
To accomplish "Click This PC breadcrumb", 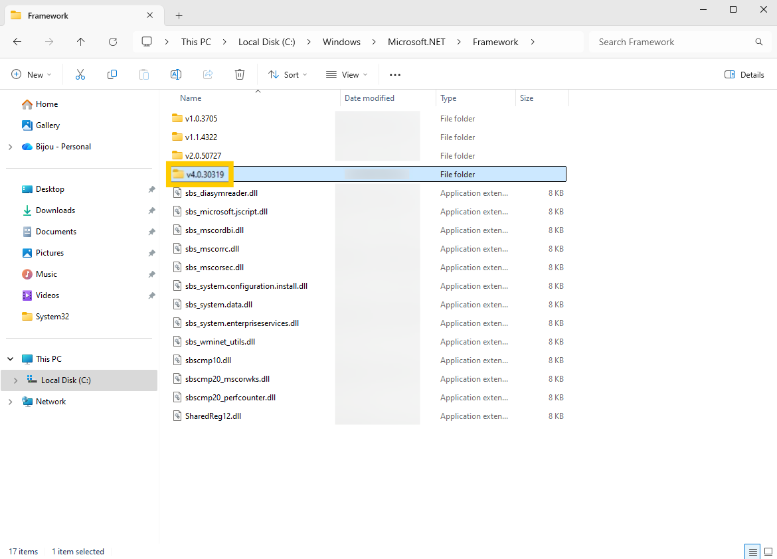I will [196, 42].
